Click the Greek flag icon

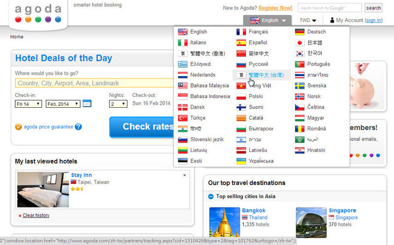tap(183, 64)
